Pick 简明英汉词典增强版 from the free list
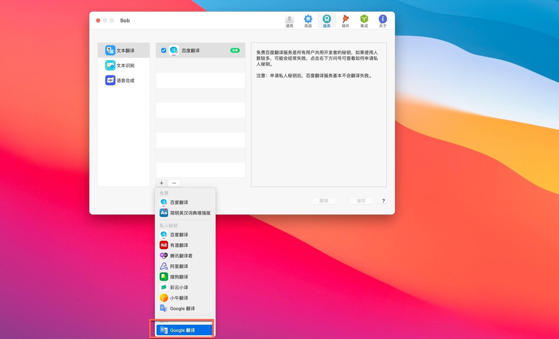 tap(190, 213)
